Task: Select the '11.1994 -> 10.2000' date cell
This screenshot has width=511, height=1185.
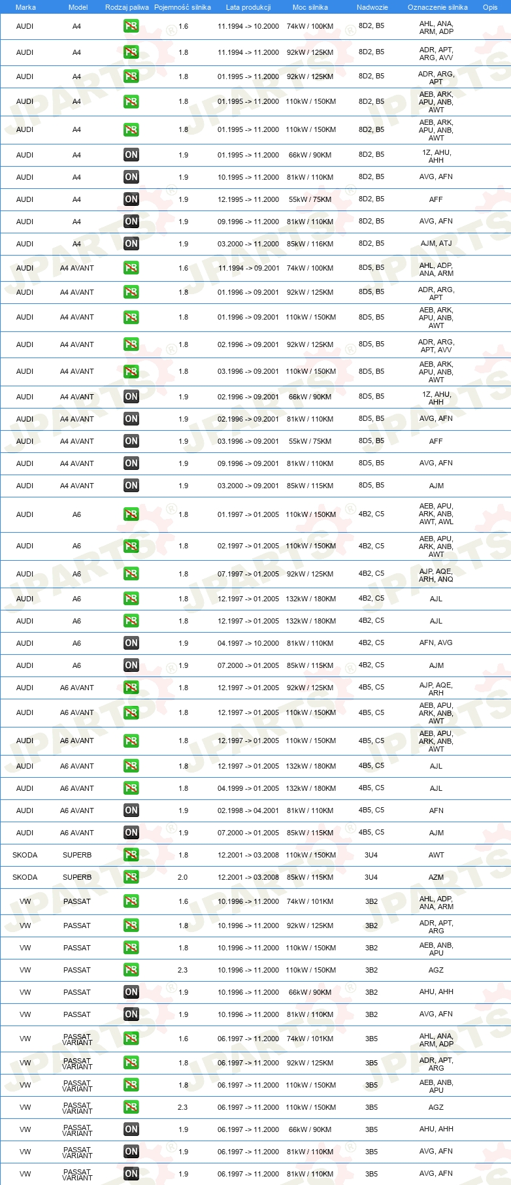Action: (248, 26)
